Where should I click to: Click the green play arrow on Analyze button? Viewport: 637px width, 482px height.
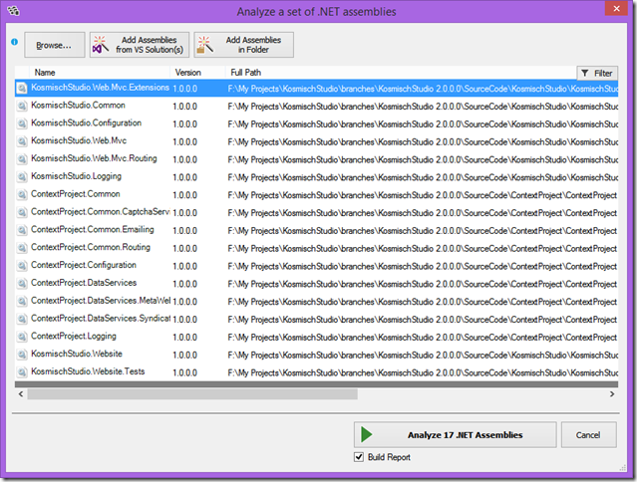pyautogui.click(x=366, y=434)
